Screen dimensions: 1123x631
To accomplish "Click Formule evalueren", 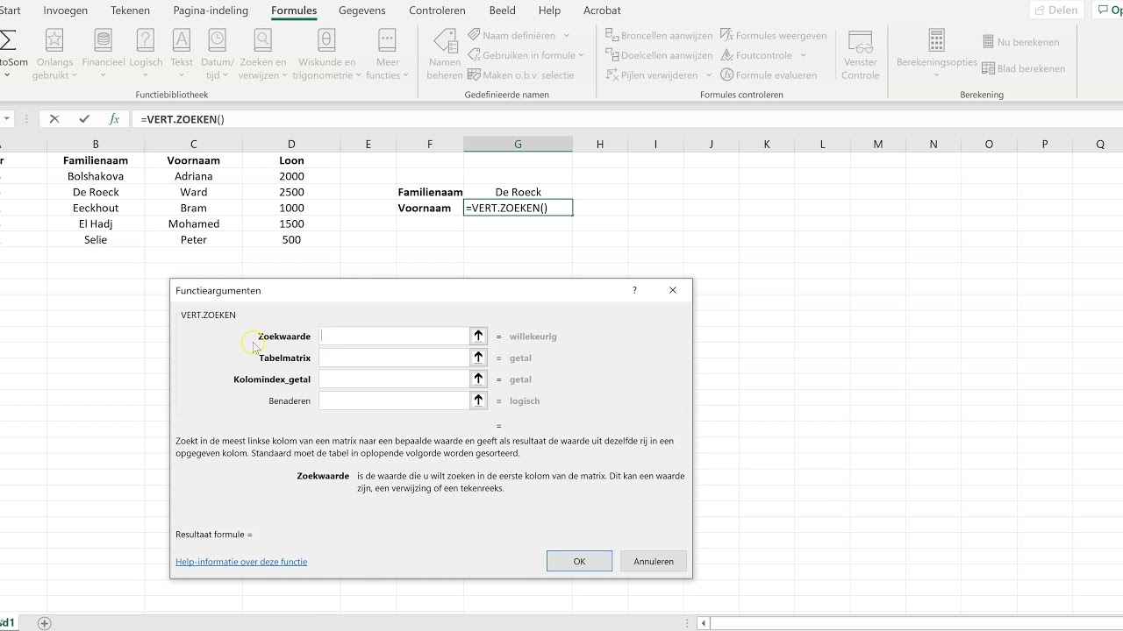I will point(769,75).
